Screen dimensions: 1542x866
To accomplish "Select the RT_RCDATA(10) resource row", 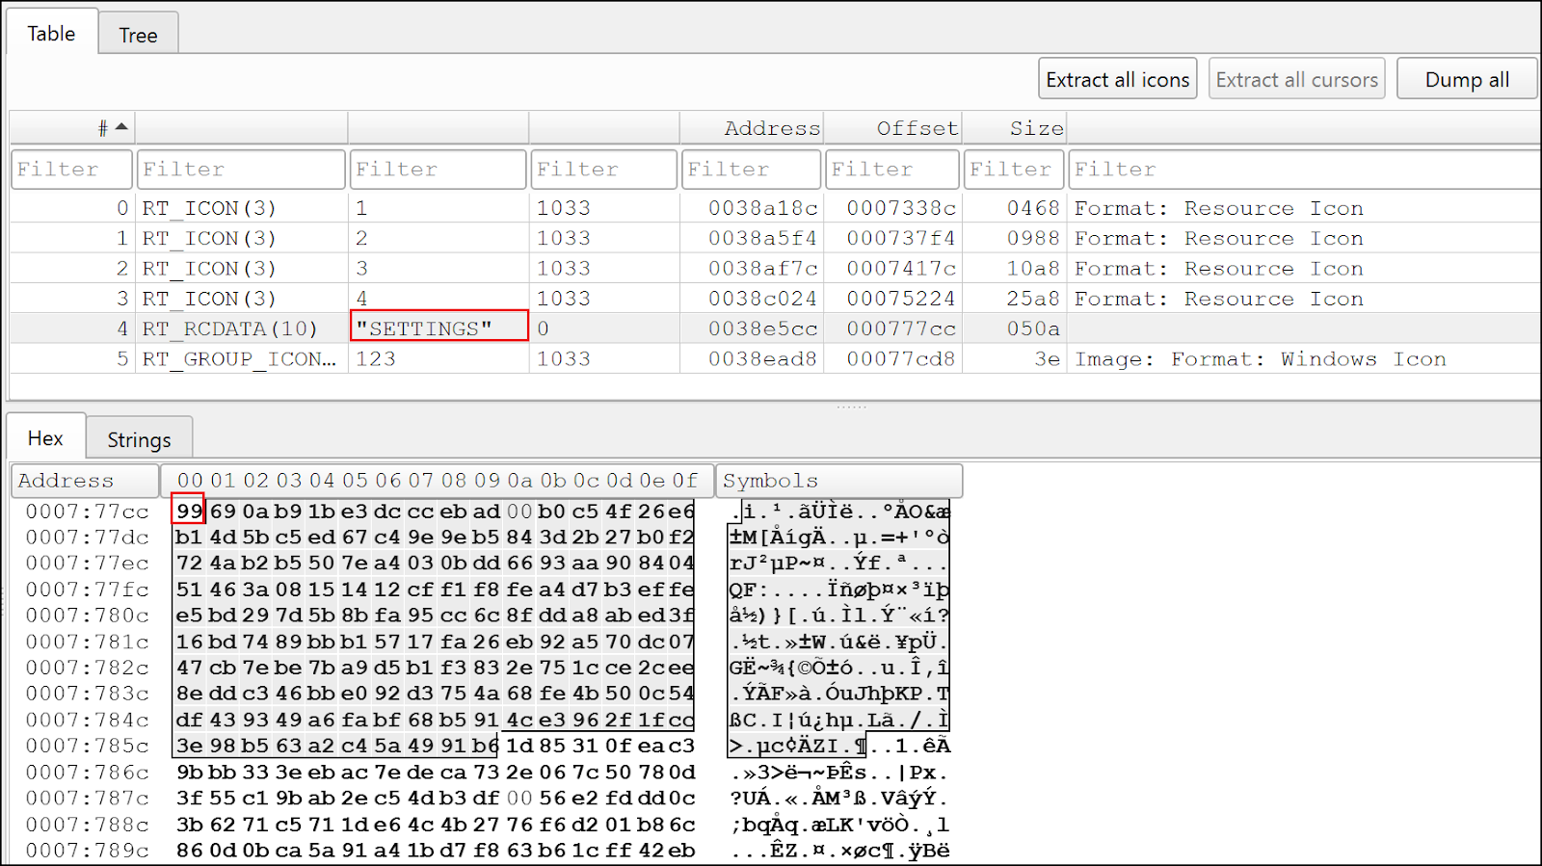I will (x=775, y=328).
